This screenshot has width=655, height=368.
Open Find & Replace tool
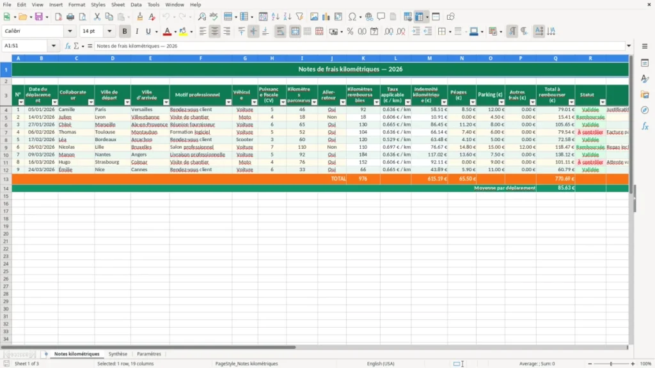201,17
